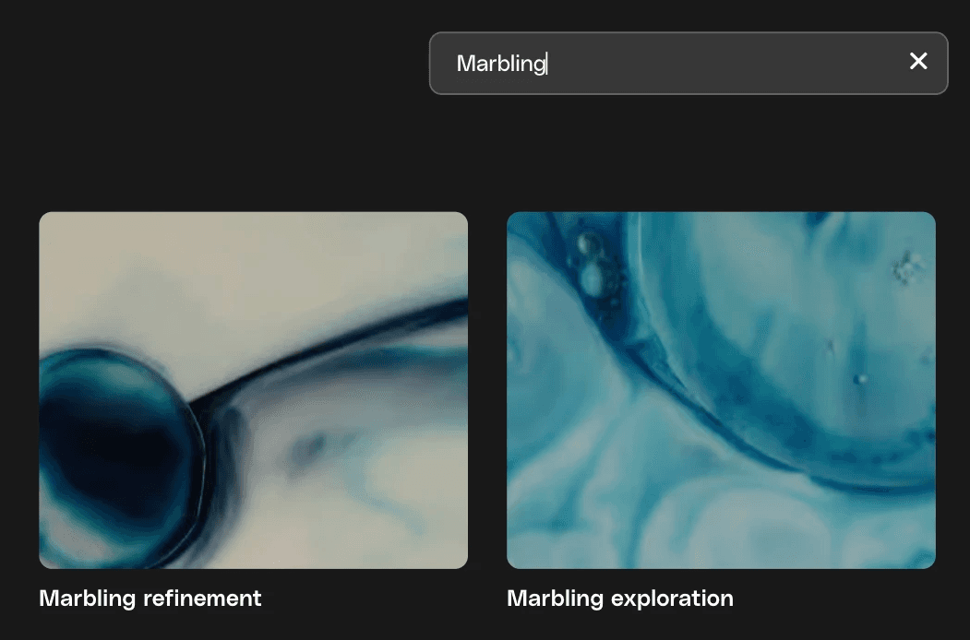Click the empty area of search bar
Image resolution: width=970 pixels, height=640 pixels.
(724, 63)
